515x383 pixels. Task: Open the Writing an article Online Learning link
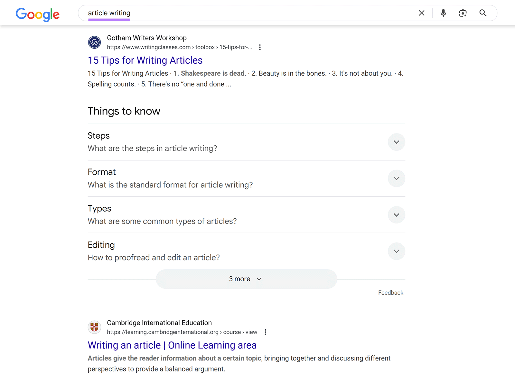[x=172, y=345]
